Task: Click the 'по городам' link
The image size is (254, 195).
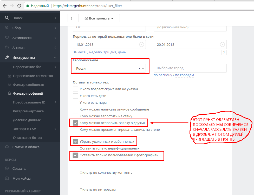Action: (185, 75)
